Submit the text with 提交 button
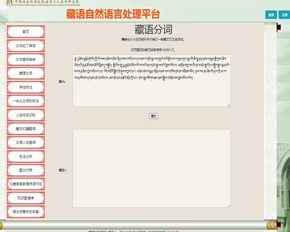 point(154,116)
